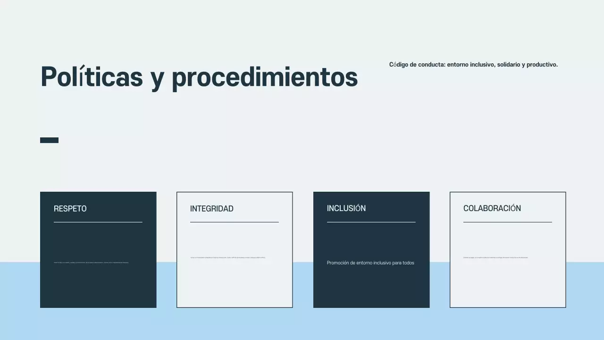Select the INTEGRIDAD card

click(235, 249)
